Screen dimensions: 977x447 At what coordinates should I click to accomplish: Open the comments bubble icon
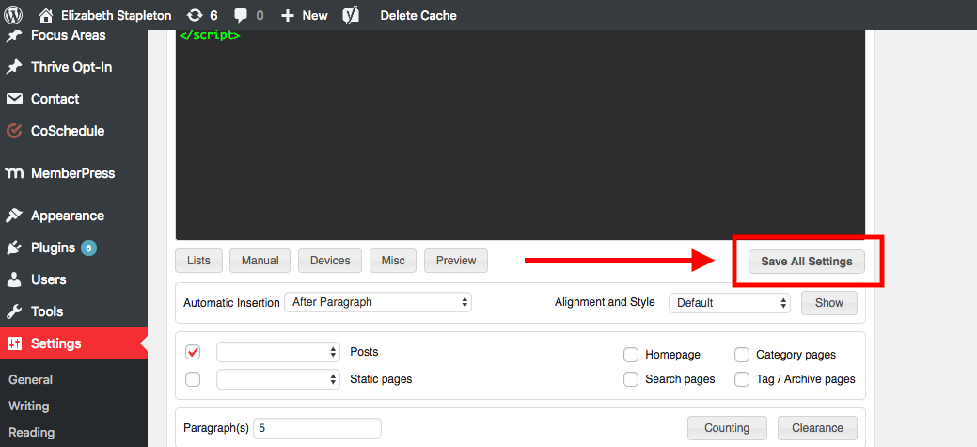click(x=241, y=16)
